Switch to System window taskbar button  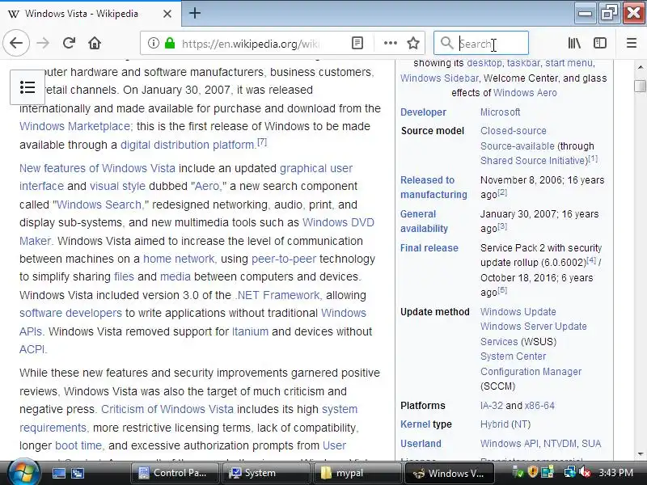coord(266,473)
